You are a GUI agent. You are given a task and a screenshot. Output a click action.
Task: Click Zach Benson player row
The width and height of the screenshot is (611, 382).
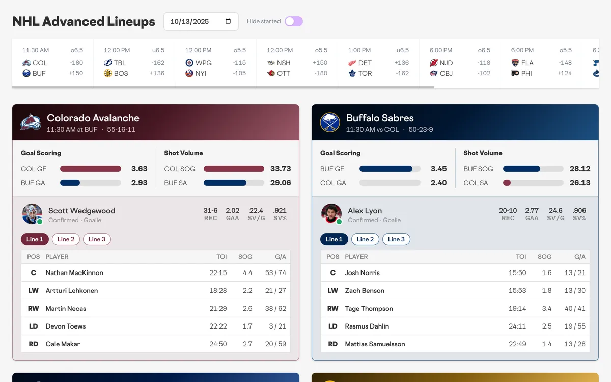(455, 290)
